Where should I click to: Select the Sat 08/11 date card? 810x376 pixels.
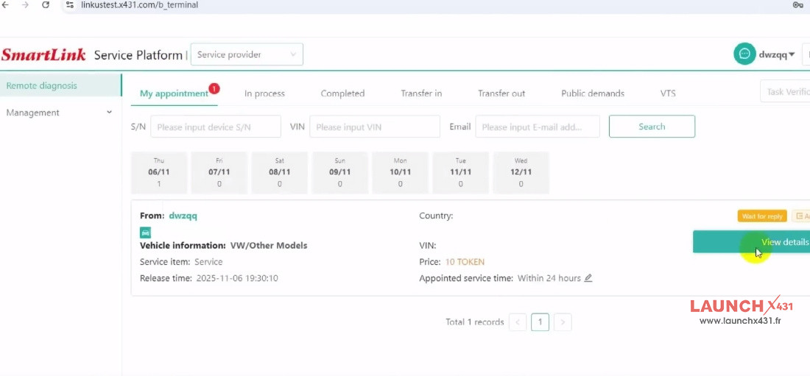(280, 172)
